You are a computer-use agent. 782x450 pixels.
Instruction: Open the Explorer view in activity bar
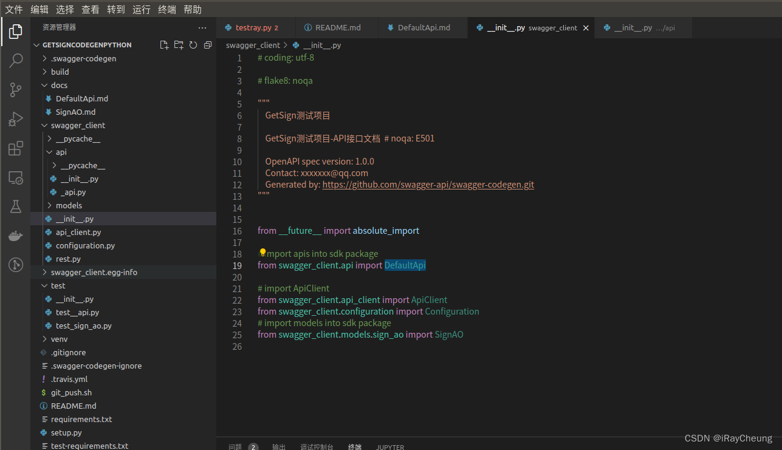tap(16, 32)
